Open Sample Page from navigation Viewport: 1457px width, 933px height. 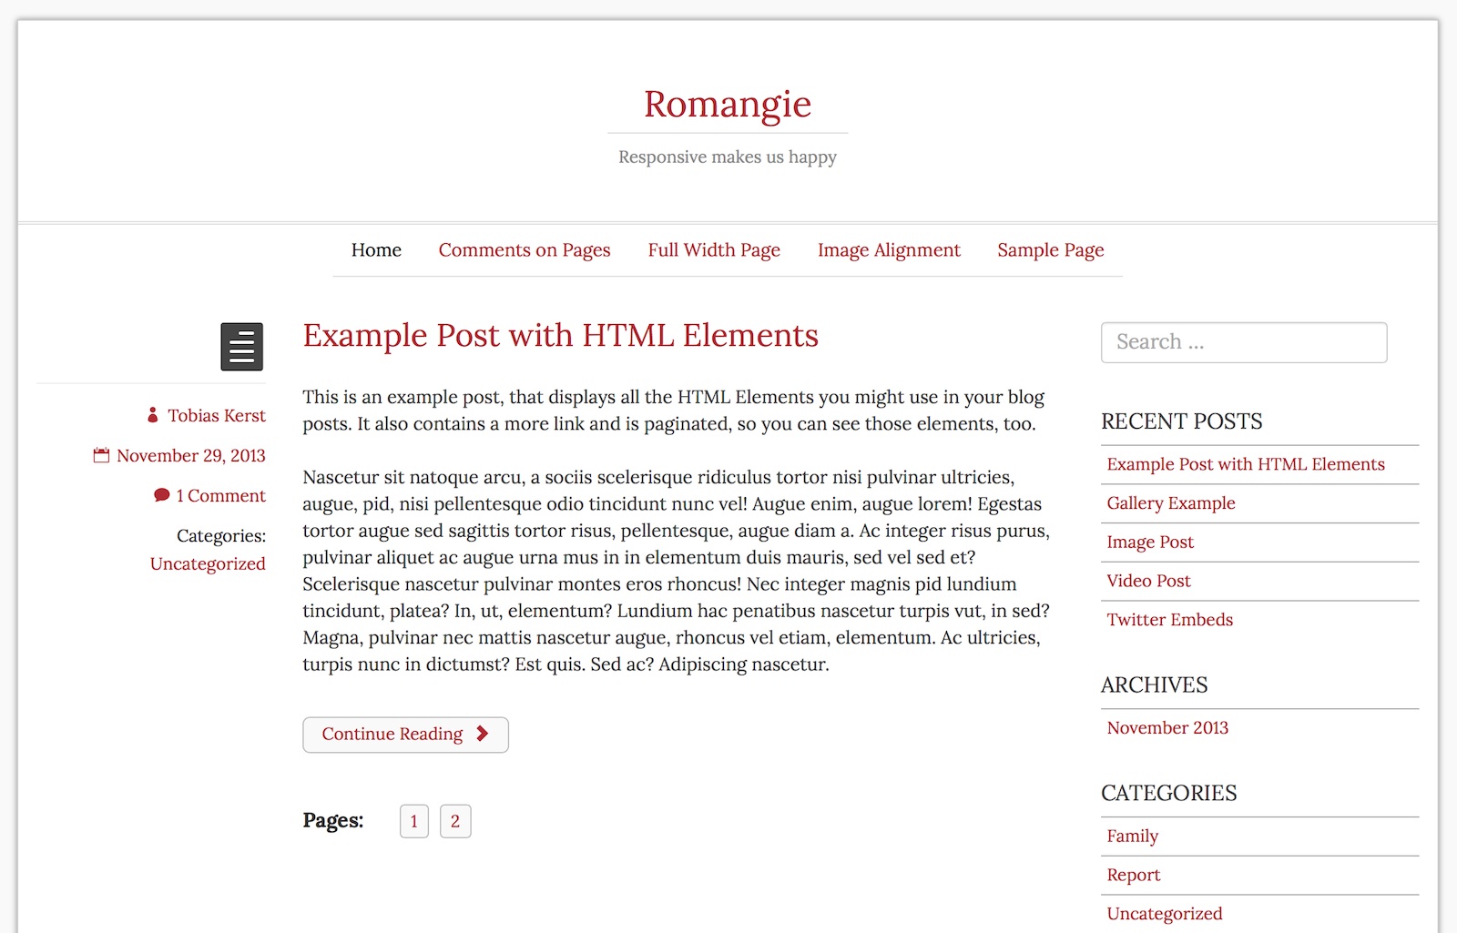(1050, 250)
